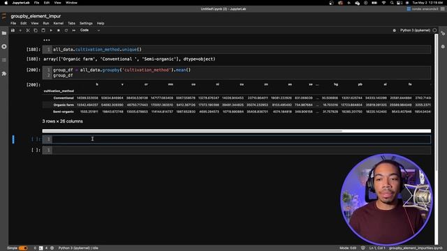The height and width of the screenshot is (251, 447).
Task: Open Spotlight search in the menu bar
Action: point(392,3)
